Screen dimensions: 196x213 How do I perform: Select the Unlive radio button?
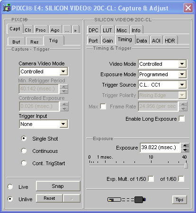(10, 199)
